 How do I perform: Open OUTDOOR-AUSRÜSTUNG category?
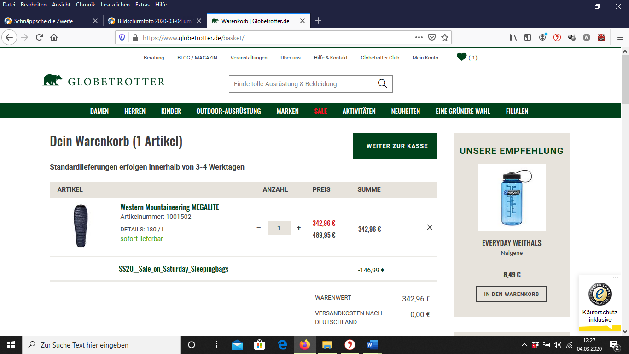click(228, 111)
